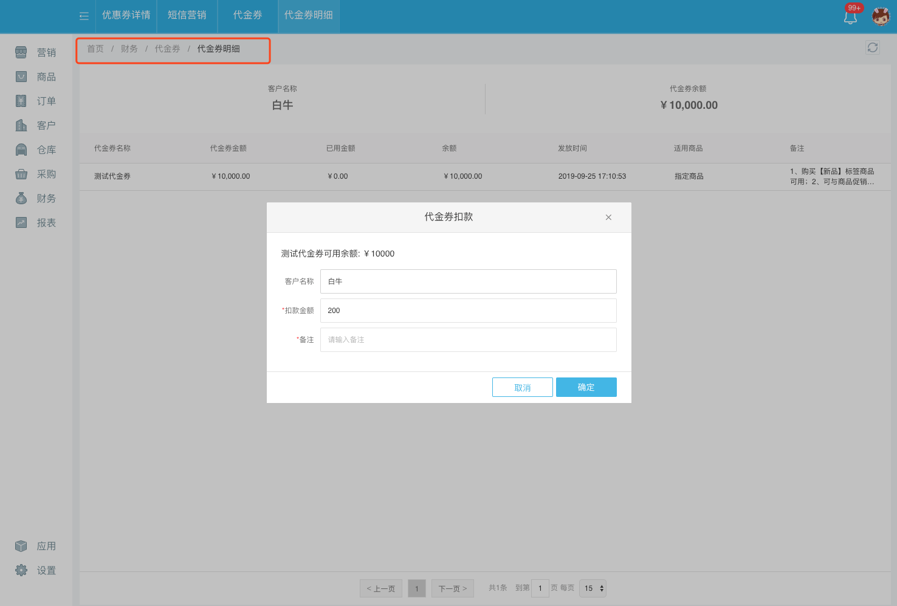This screenshot has width=897, height=606.
Task: Collapse the sidebar with the hamburger icon
Action: pos(84,16)
